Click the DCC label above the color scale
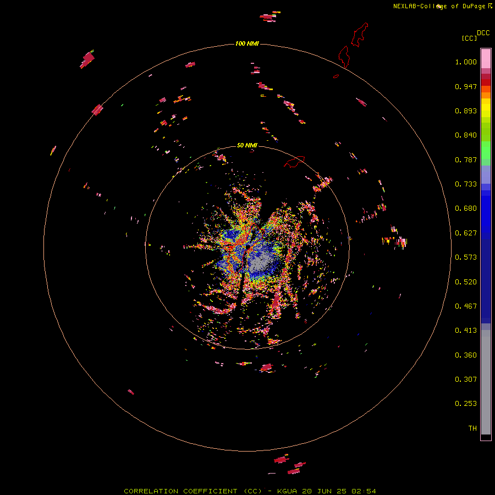Viewport: 495px width, 495px height. click(x=483, y=33)
